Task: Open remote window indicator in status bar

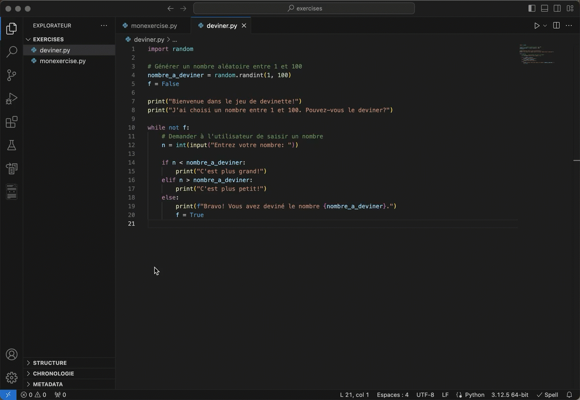Action: (8, 395)
